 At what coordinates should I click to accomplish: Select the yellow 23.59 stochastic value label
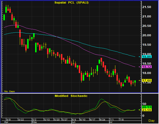click(147, 110)
